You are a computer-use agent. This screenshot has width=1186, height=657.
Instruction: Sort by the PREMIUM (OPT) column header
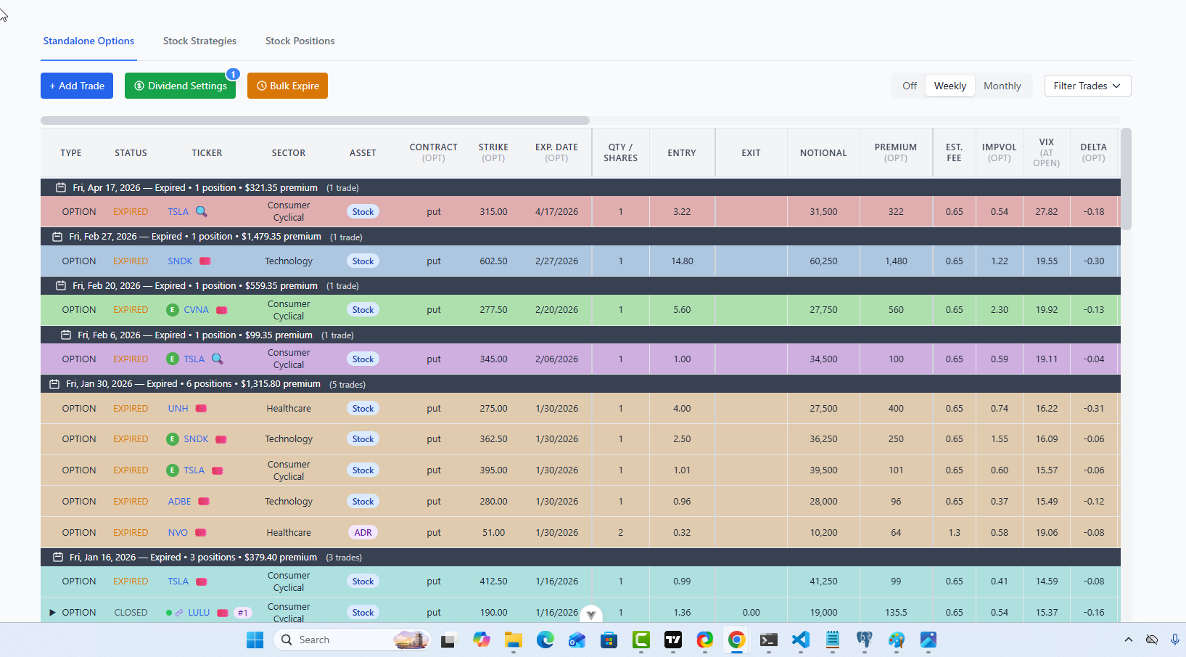[x=896, y=152]
